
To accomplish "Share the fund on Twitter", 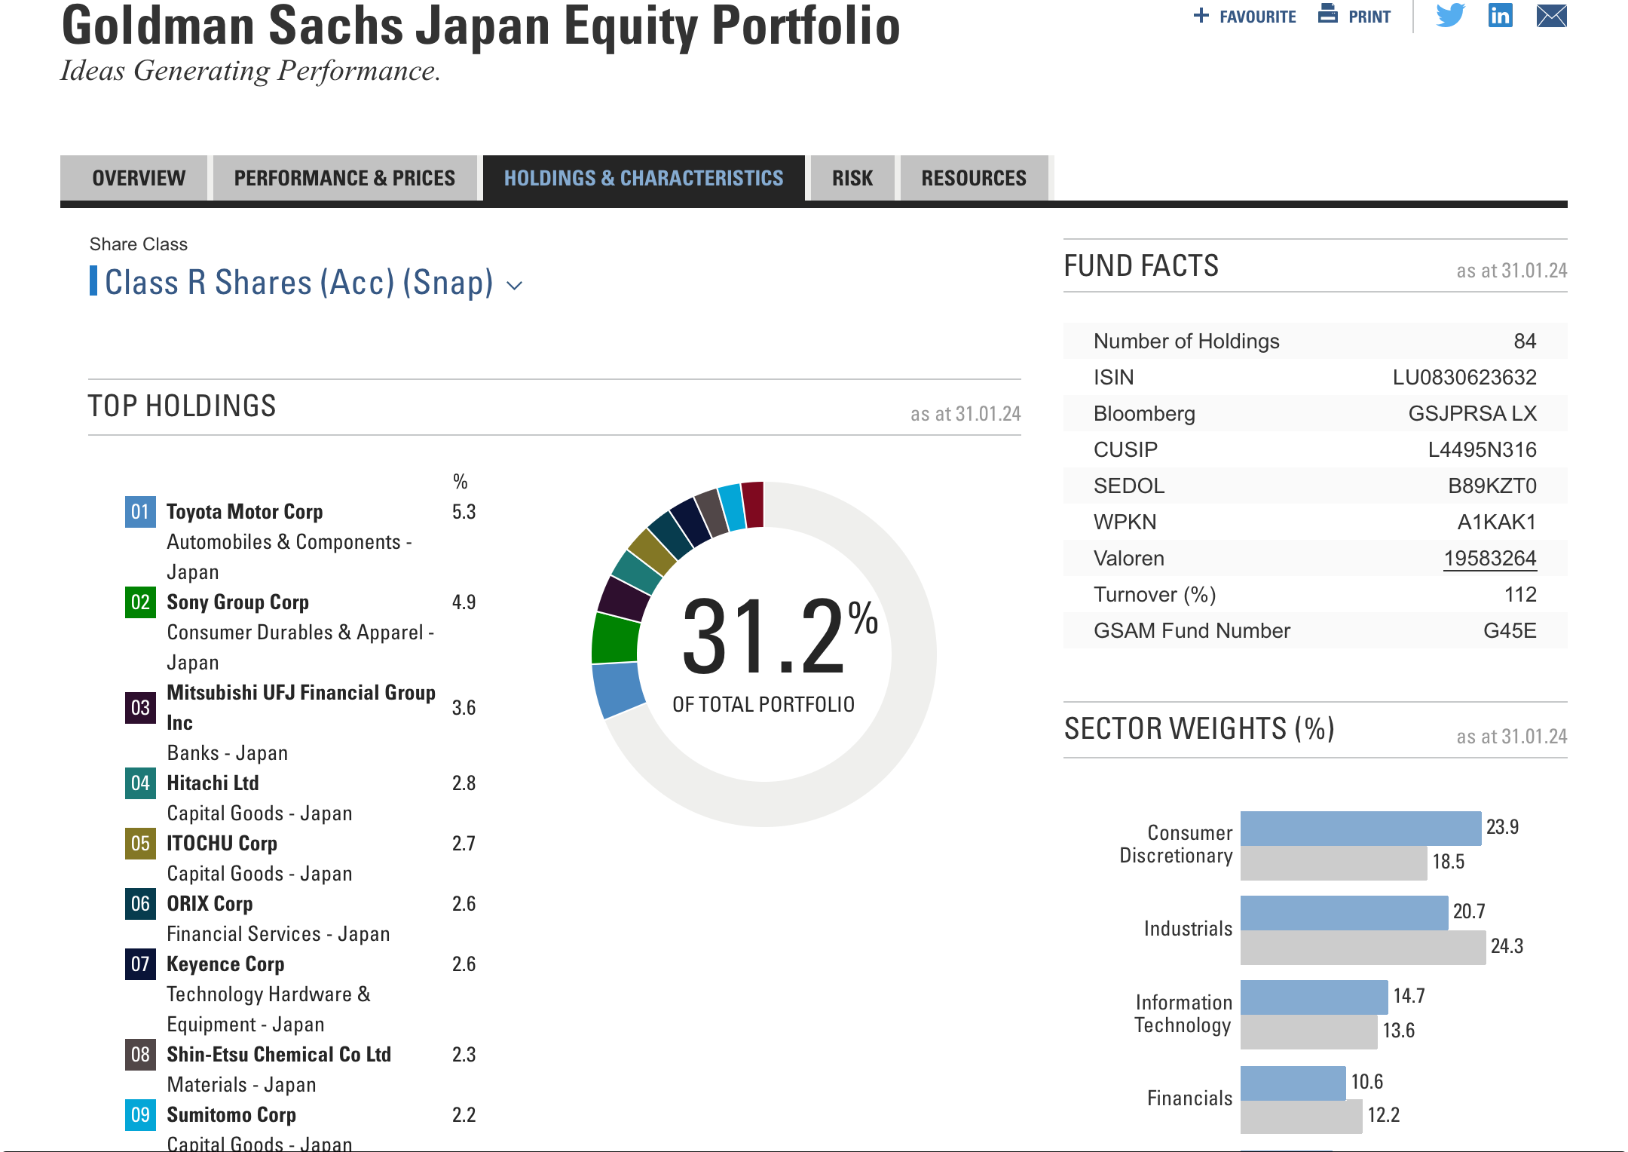I will pyautogui.click(x=1450, y=15).
